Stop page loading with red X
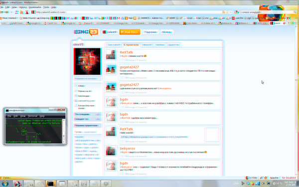 (x=27, y=12)
